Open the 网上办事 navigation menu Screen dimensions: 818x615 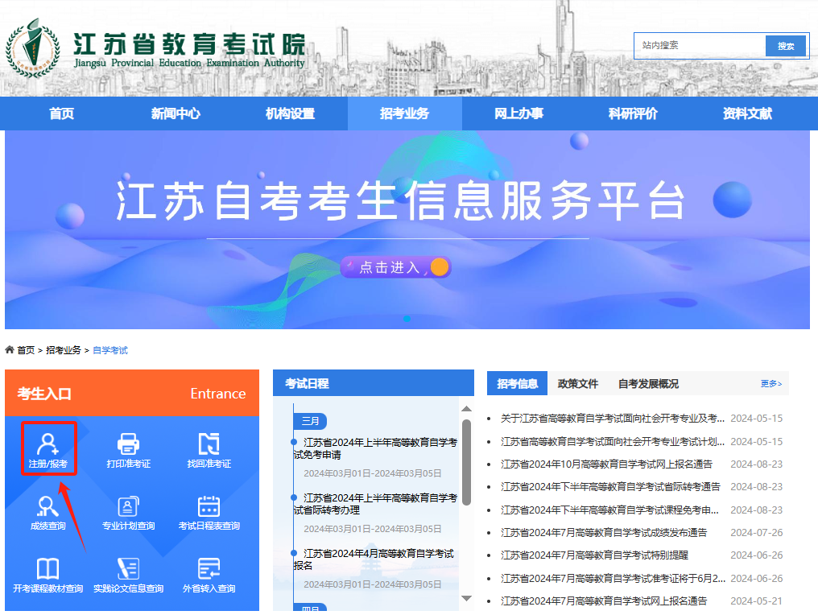pos(518,114)
